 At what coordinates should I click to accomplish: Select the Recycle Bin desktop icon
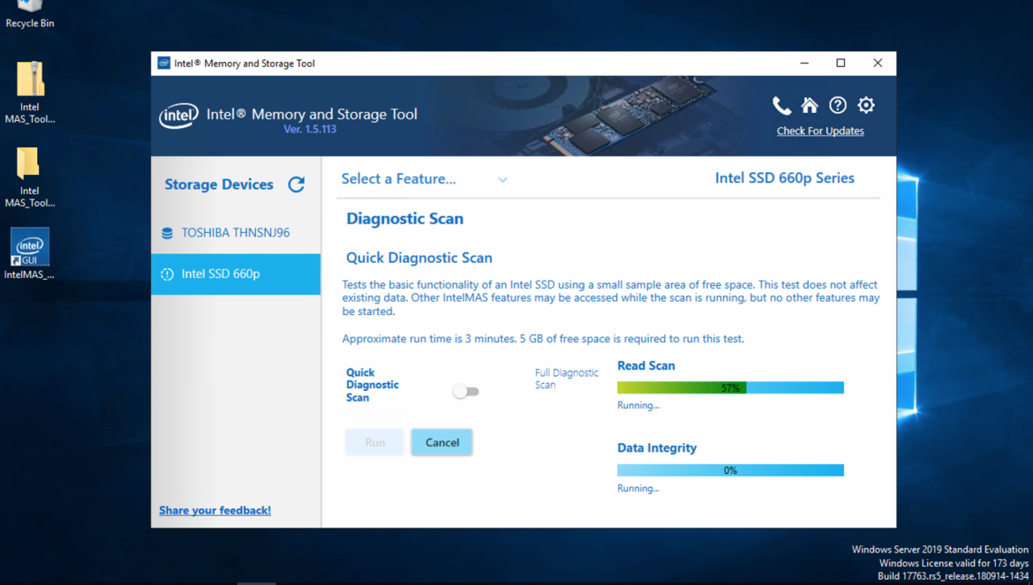30,14
